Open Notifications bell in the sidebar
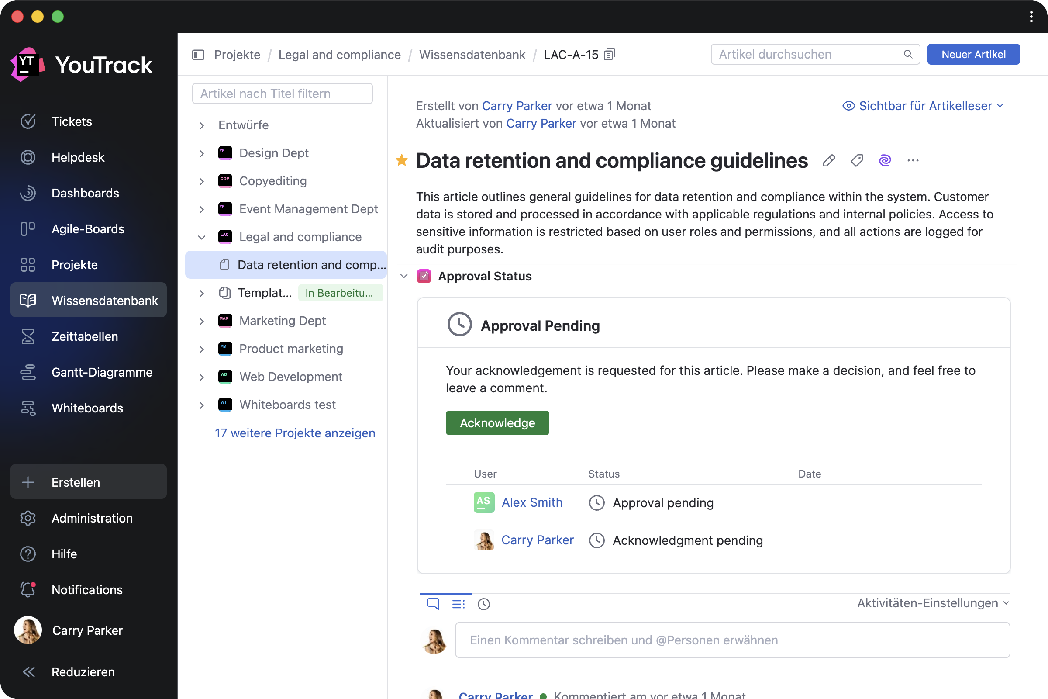 pyautogui.click(x=28, y=589)
